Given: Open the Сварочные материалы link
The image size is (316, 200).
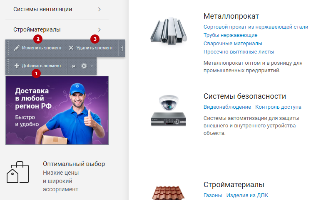Looking at the screenshot, I should 233,44.
